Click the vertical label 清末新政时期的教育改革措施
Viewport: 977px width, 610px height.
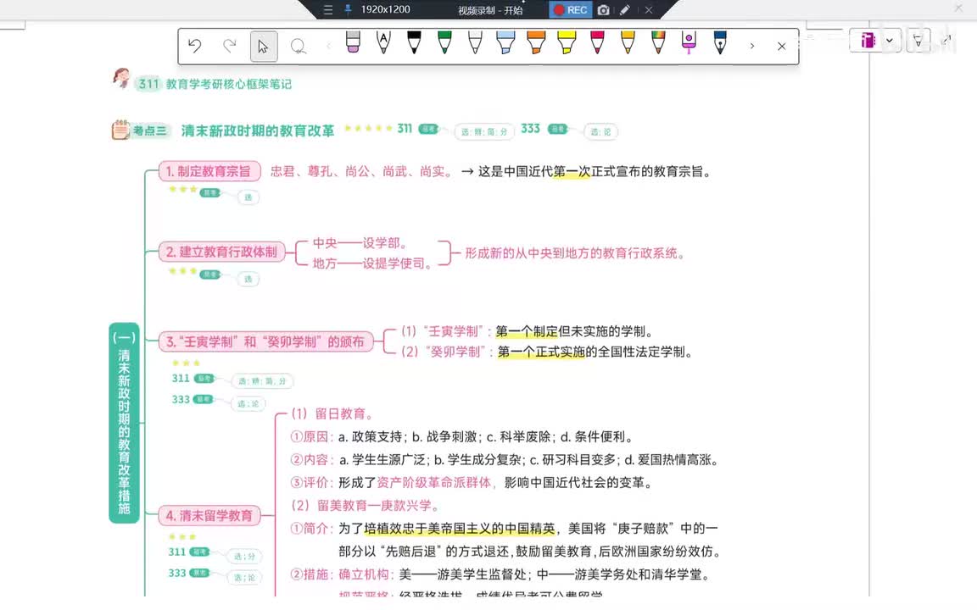(x=124, y=423)
